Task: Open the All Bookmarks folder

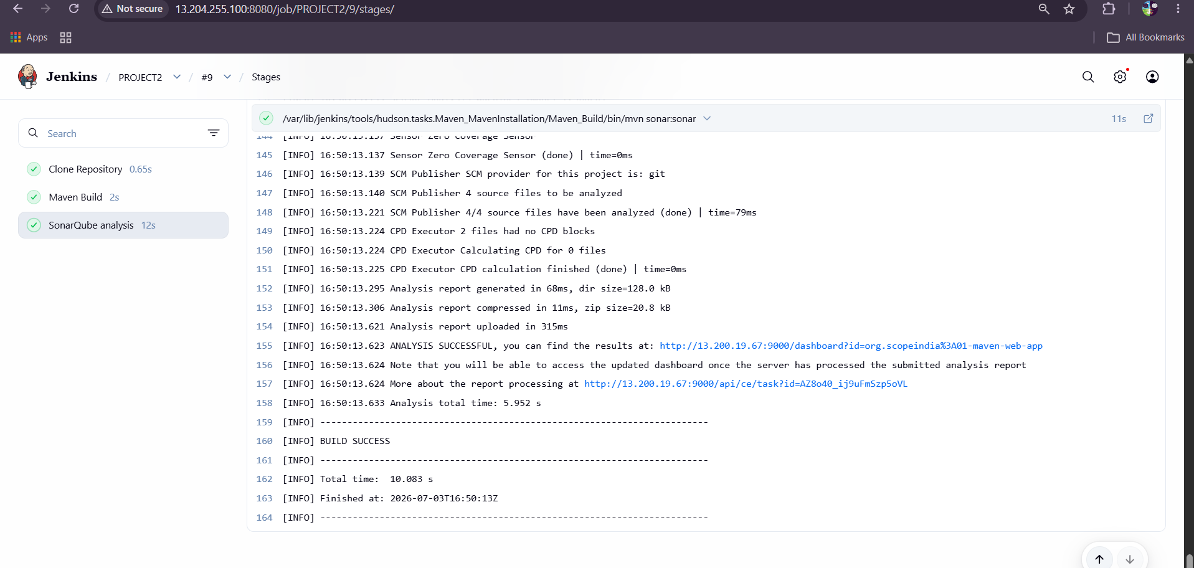Action: [1146, 37]
